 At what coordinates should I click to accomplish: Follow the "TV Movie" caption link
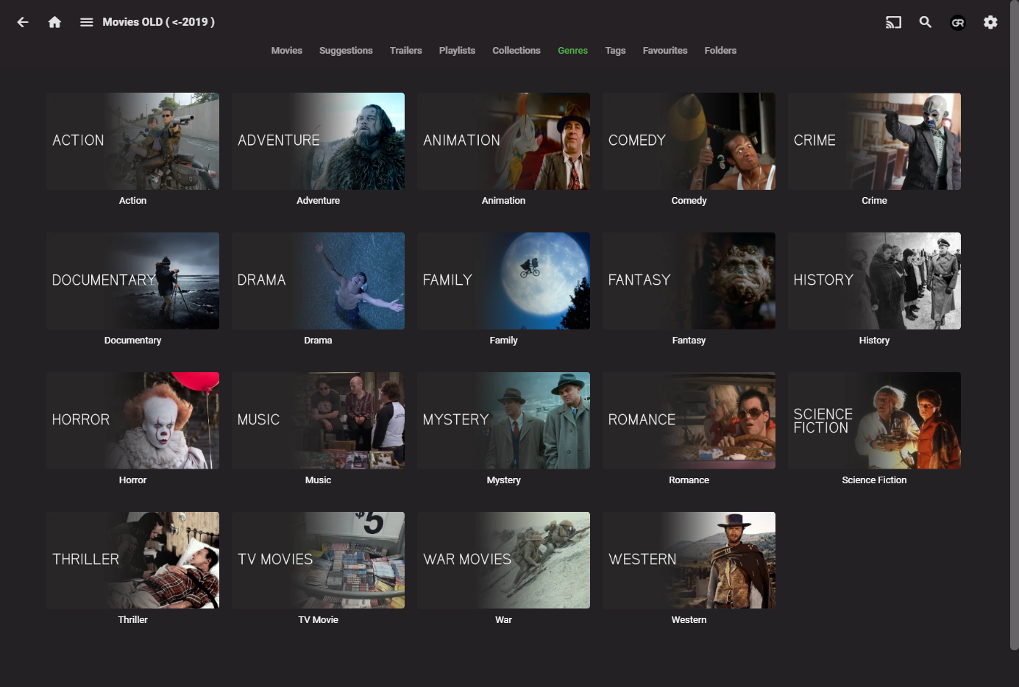coord(318,620)
